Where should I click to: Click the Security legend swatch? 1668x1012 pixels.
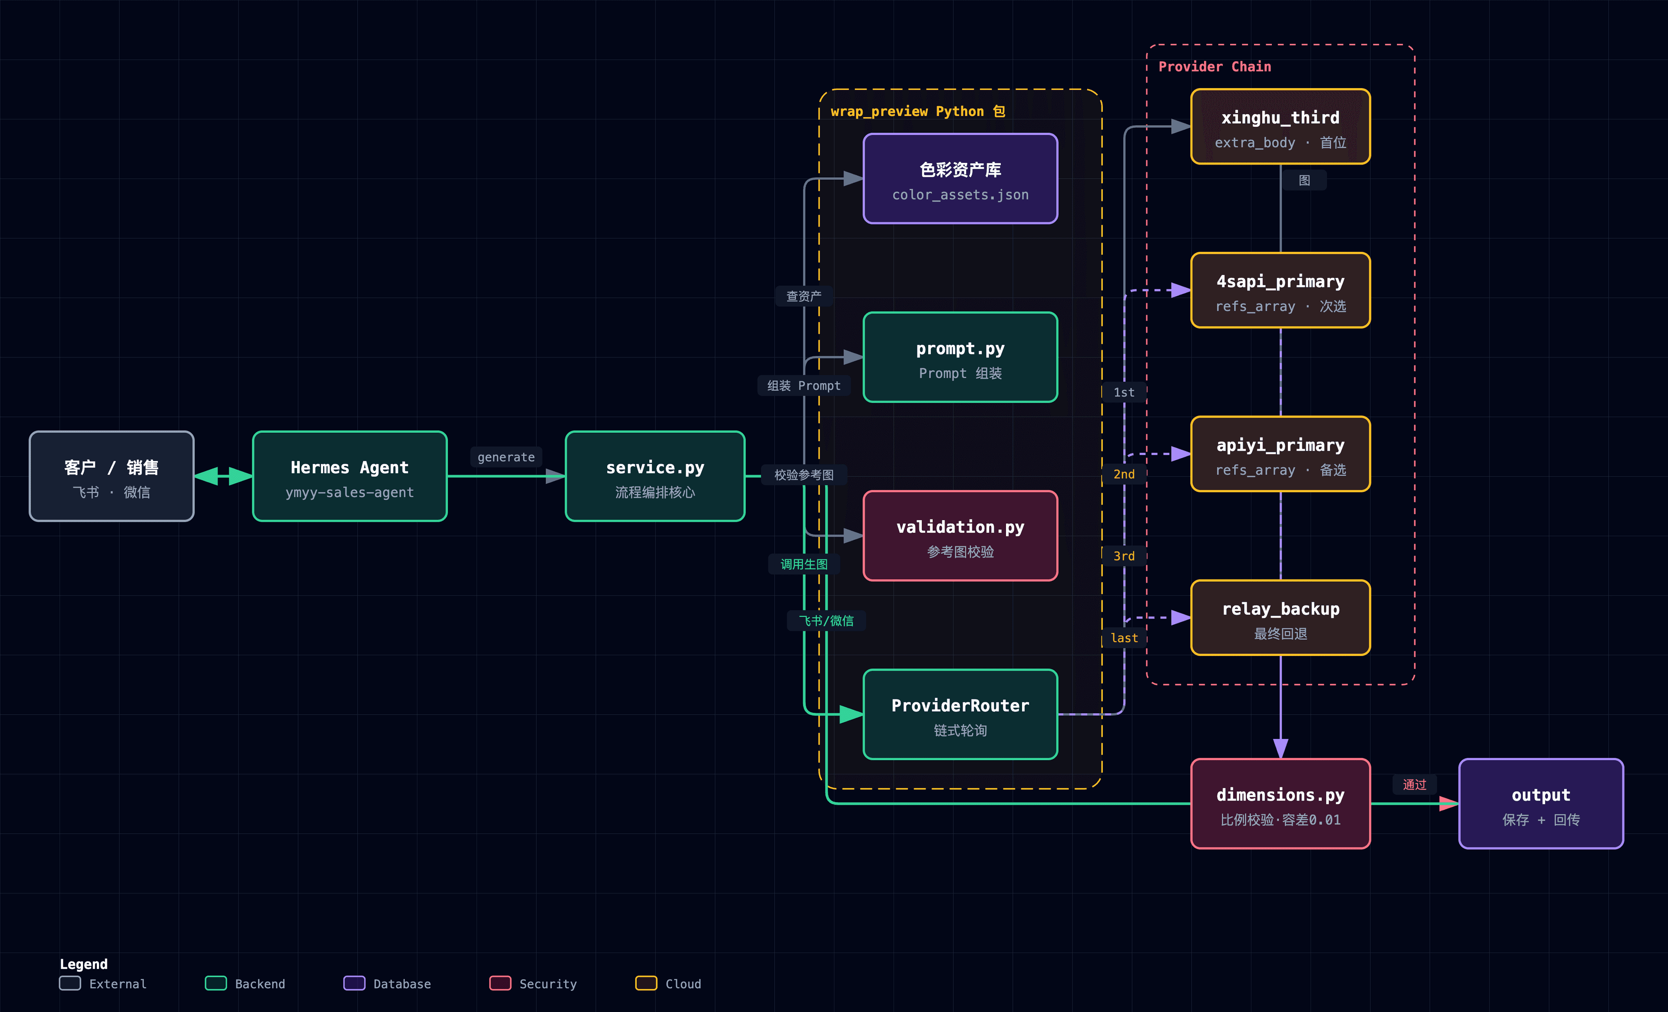(500, 983)
